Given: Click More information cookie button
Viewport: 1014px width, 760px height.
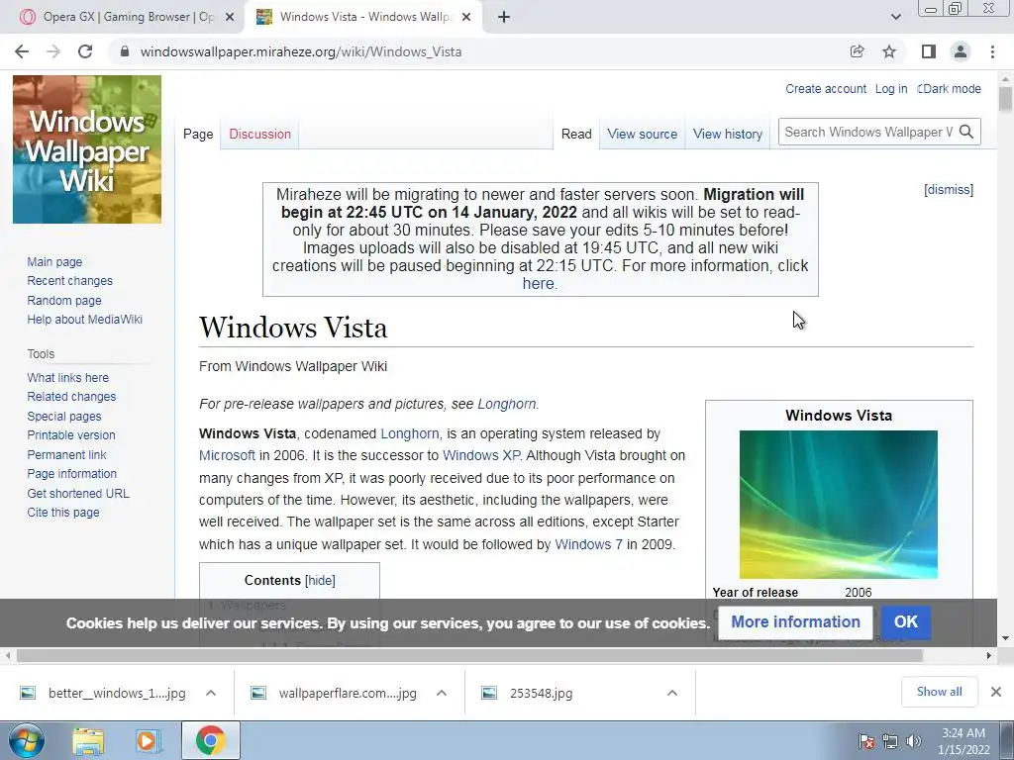Looking at the screenshot, I should pos(795,621).
